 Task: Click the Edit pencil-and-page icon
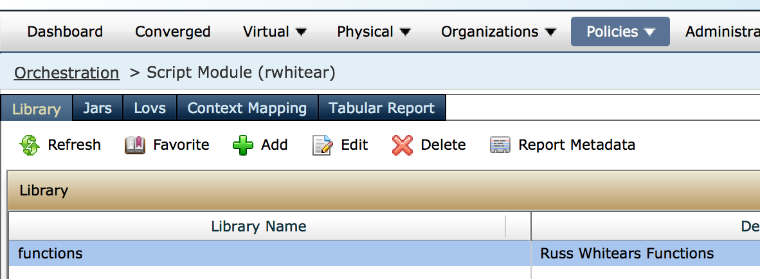[x=323, y=145]
